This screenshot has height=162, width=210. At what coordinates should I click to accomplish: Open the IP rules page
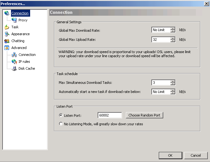tap(24, 62)
